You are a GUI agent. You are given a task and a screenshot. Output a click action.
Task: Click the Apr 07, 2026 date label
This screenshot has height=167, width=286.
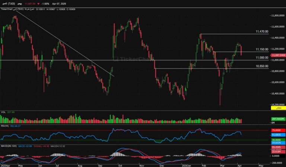pyautogui.click(x=61, y=3)
